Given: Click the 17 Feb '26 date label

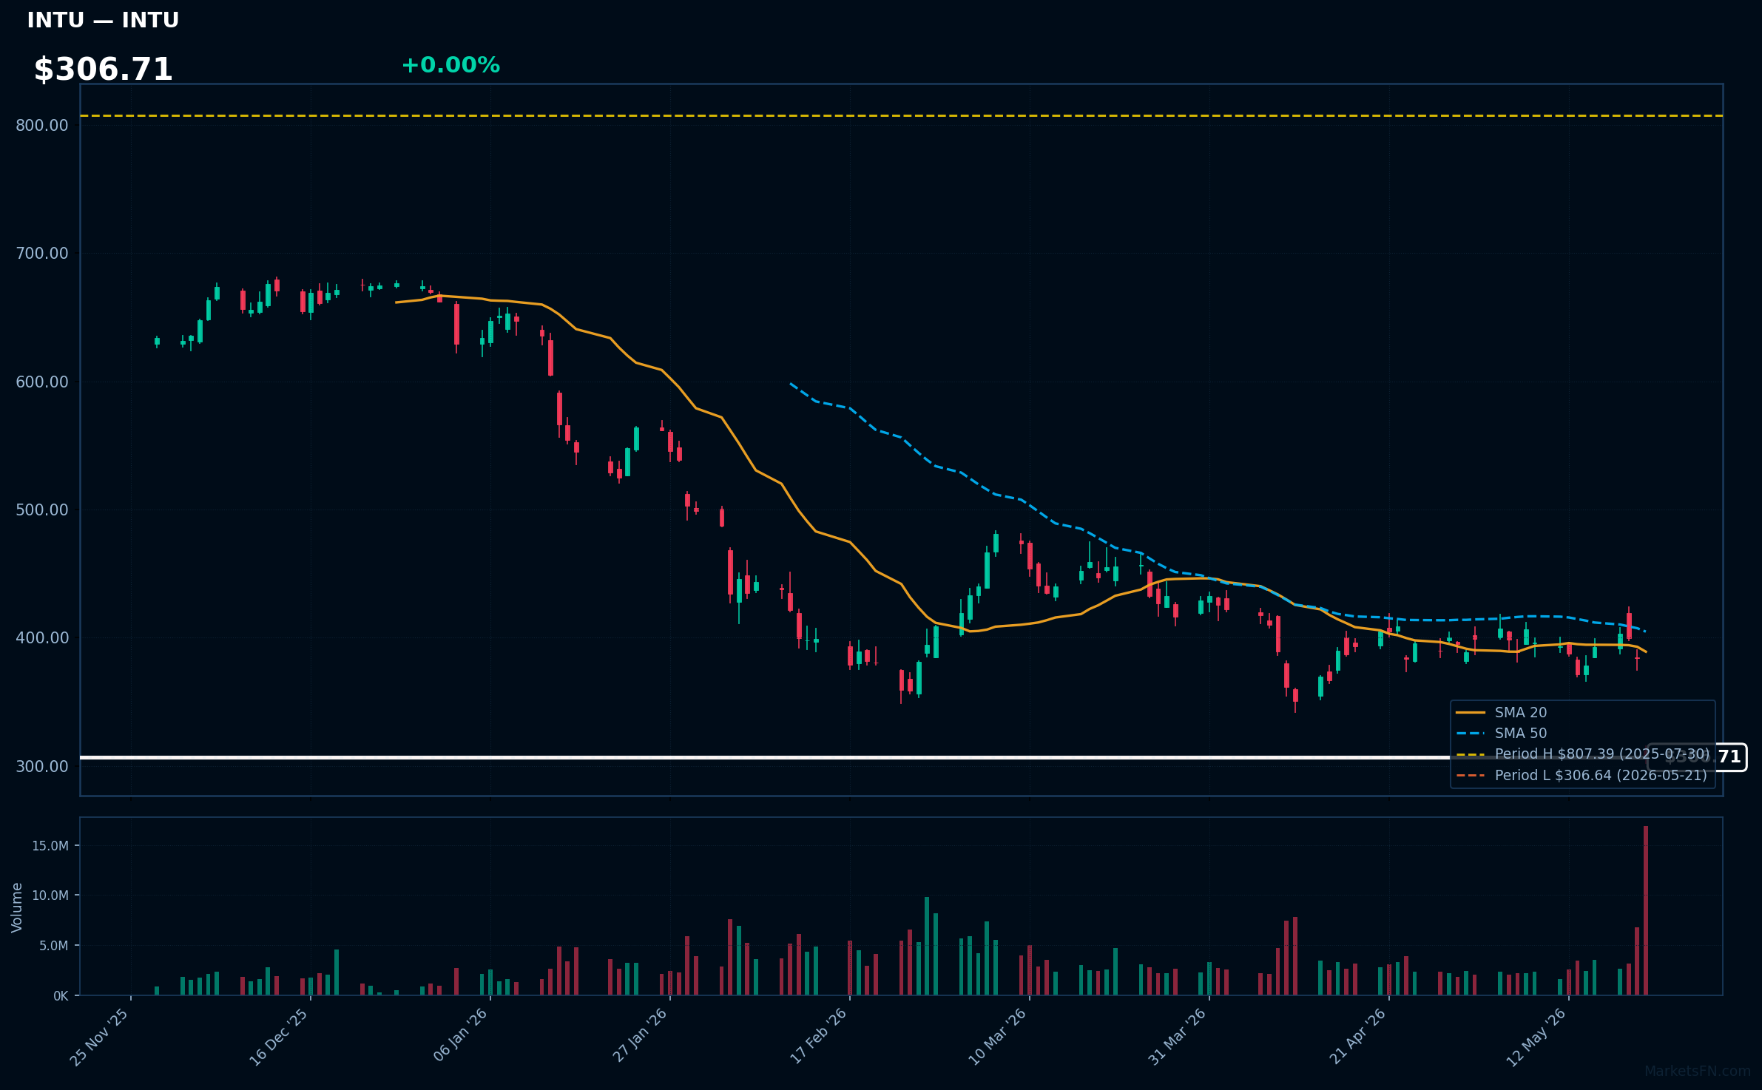Looking at the screenshot, I should click(819, 1037).
